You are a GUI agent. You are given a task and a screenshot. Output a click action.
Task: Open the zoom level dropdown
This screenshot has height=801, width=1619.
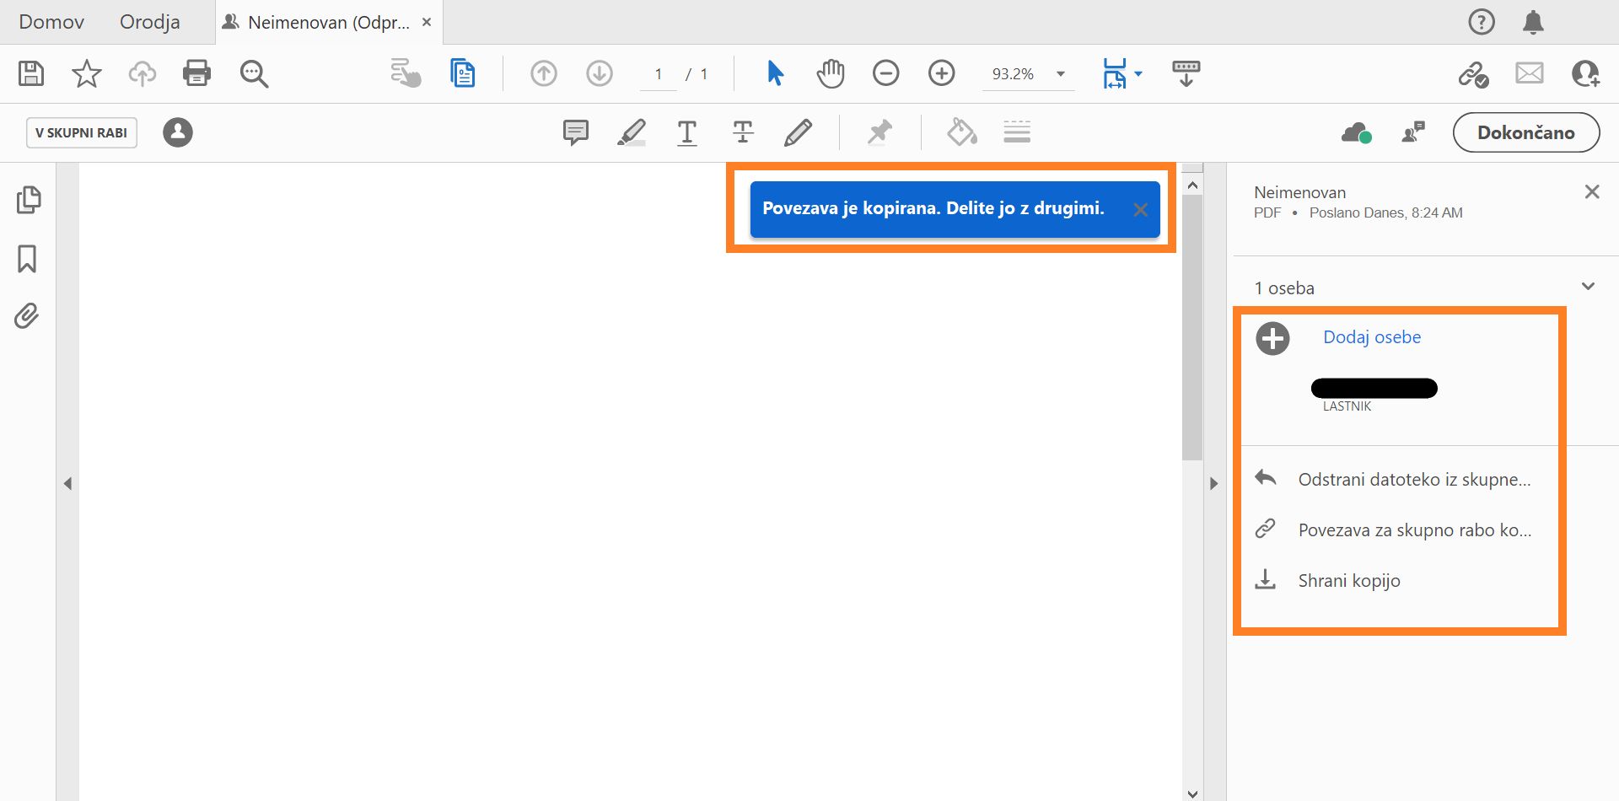coord(1061,74)
